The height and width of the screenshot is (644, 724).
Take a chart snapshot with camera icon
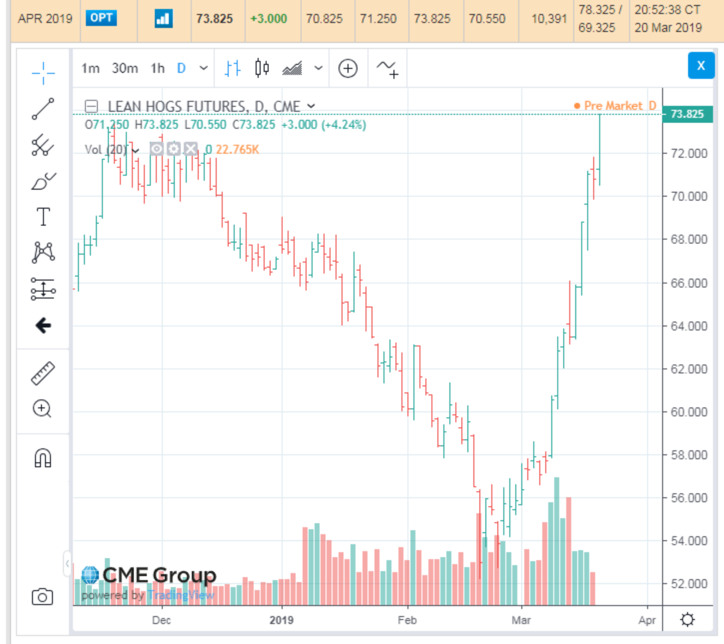tap(42, 597)
